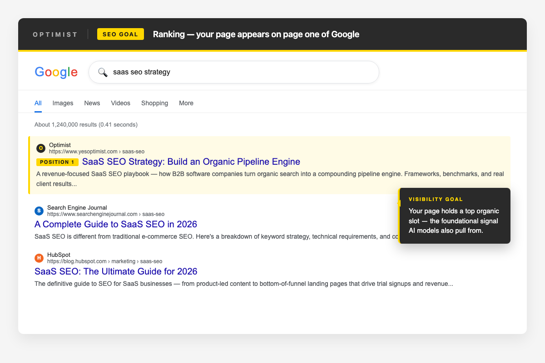The width and height of the screenshot is (545, 363).
Task: Click the HubSpot site name
Action: click(59, 255)
